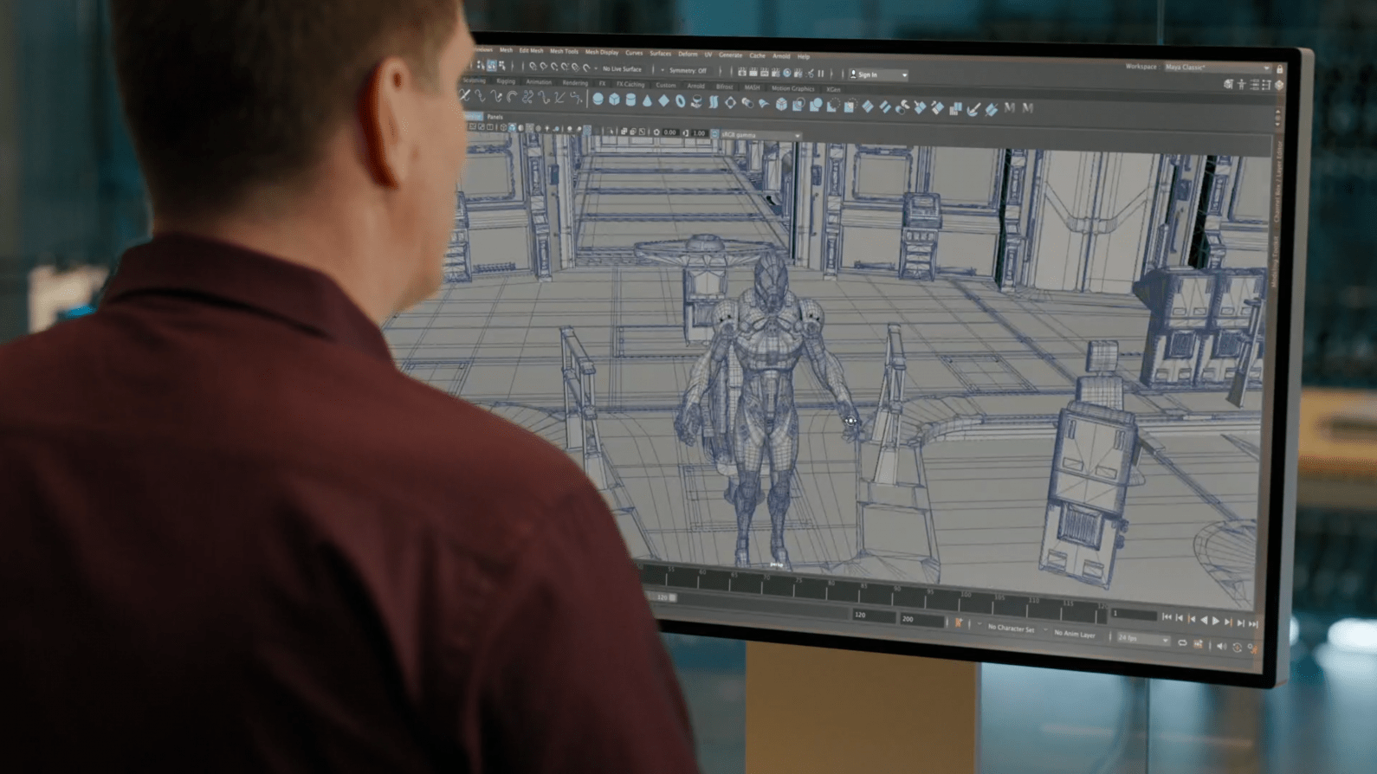This screenshot has height=774, width=1377.
Task: Open the HumanIK character icon at top right
Action: point(1241,84)
